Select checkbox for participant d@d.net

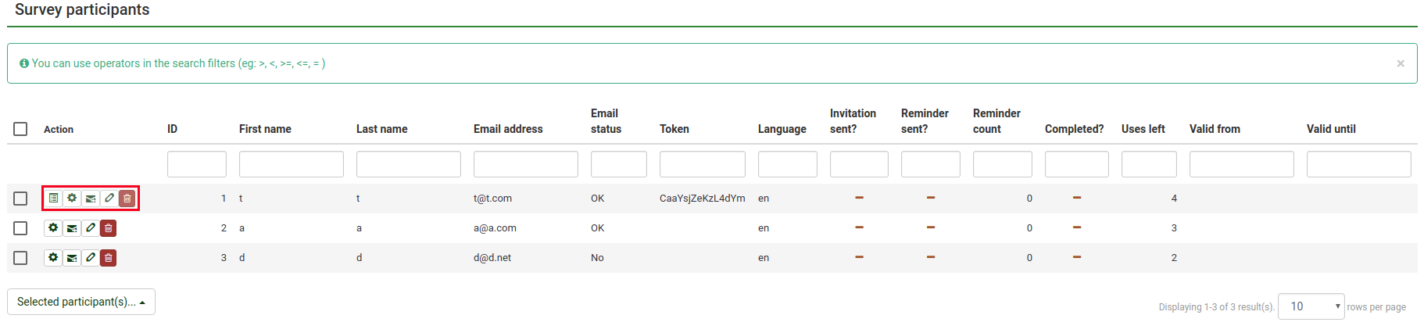tap(20, 258)
